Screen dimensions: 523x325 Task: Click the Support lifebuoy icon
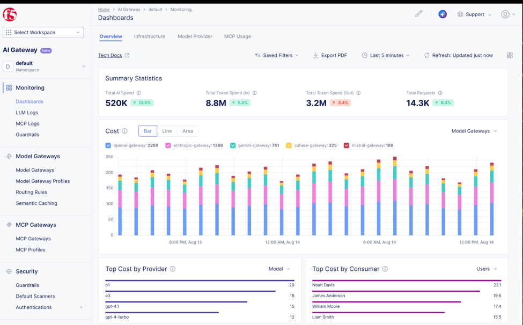460,14
